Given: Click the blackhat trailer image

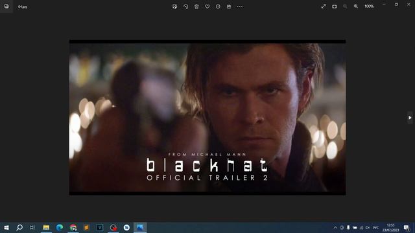Looking at the screenshot, I should [x=207, y=118].
